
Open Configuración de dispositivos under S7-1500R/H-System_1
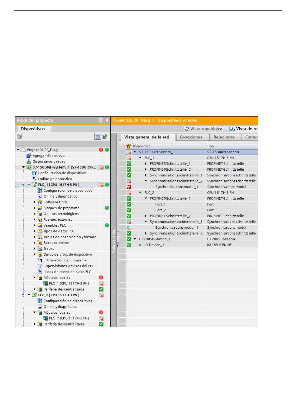[62, 173]
